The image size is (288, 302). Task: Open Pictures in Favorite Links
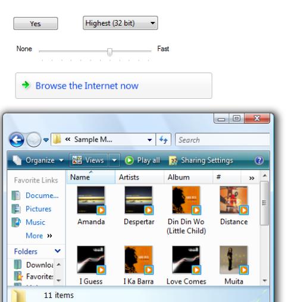(39, 209)
